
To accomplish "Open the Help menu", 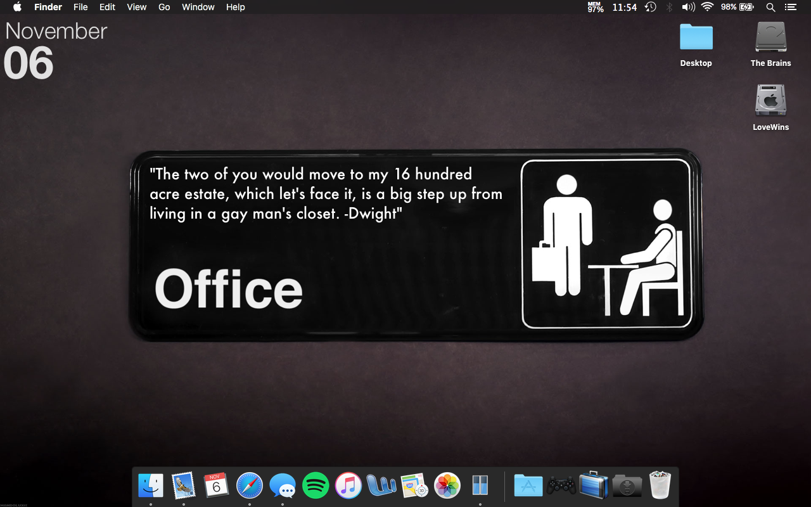I will pyautogui.click(x=235, y=7).
